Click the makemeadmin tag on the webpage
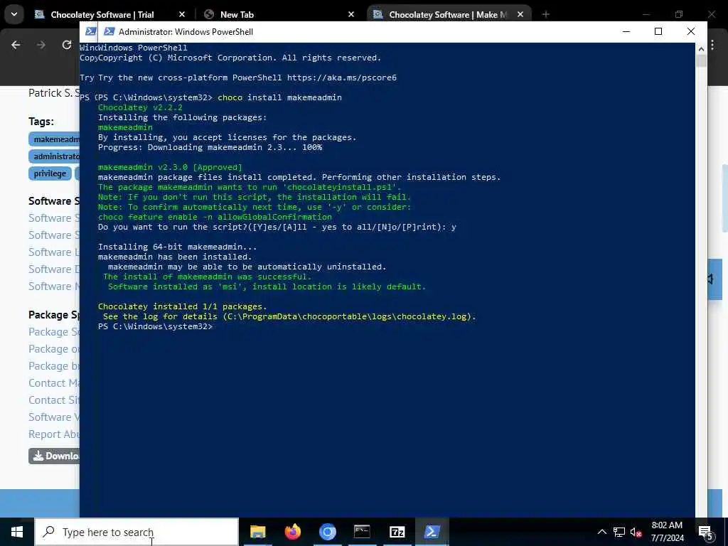 (55, 139)
